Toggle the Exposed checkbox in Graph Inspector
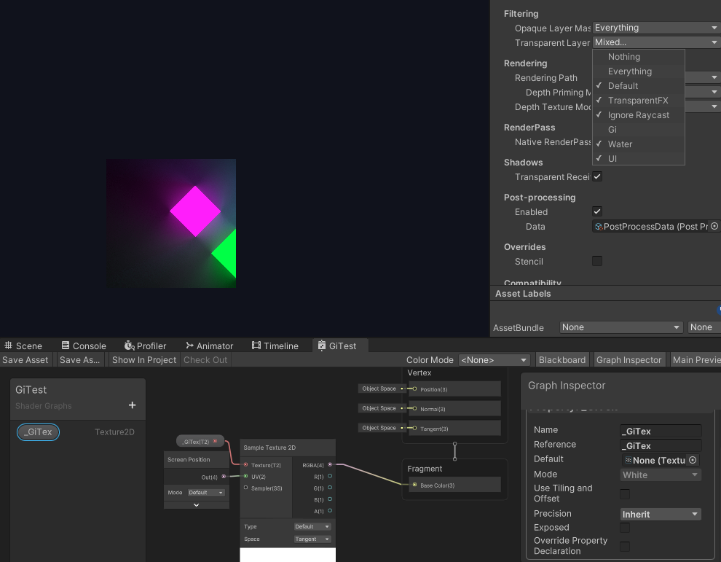Image resolution: width=721 pixels, height=562 pixels. (624, 528)
